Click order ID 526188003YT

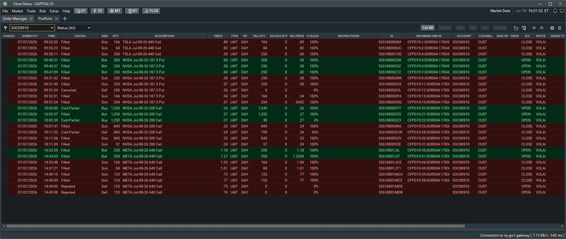390,108
